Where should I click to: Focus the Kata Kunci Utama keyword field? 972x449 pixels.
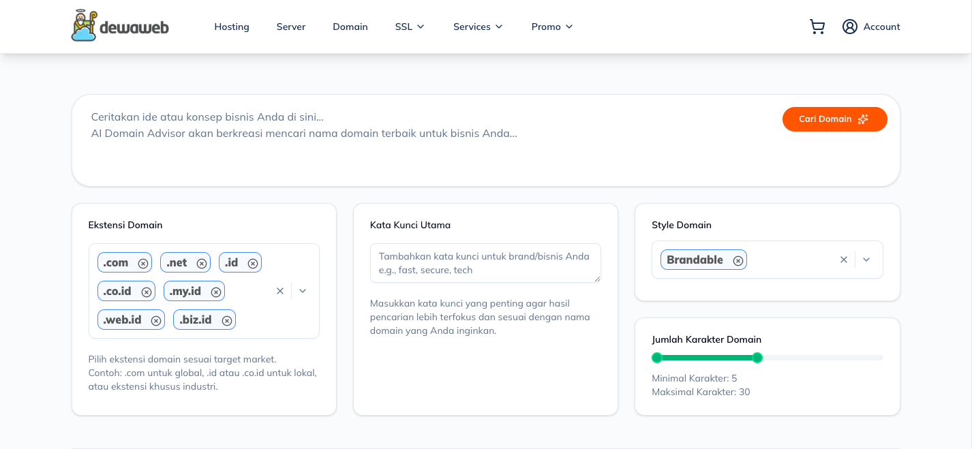point(485,263)
